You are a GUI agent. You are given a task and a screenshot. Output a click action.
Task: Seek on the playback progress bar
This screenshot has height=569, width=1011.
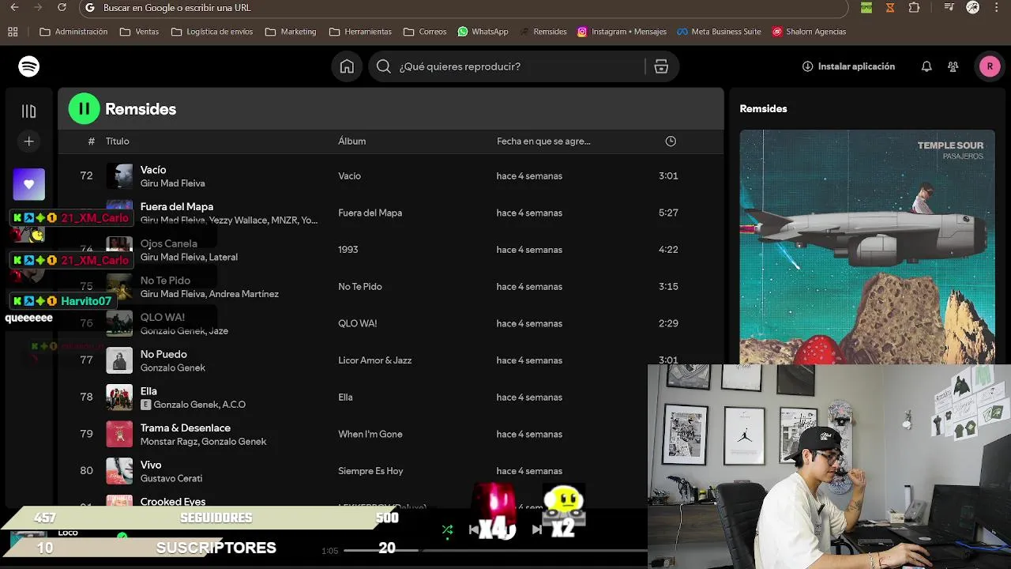point(495,550)
